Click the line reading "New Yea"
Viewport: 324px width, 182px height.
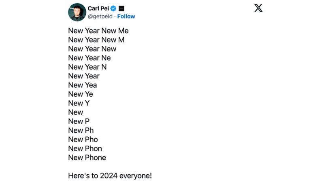coord(82,85)
